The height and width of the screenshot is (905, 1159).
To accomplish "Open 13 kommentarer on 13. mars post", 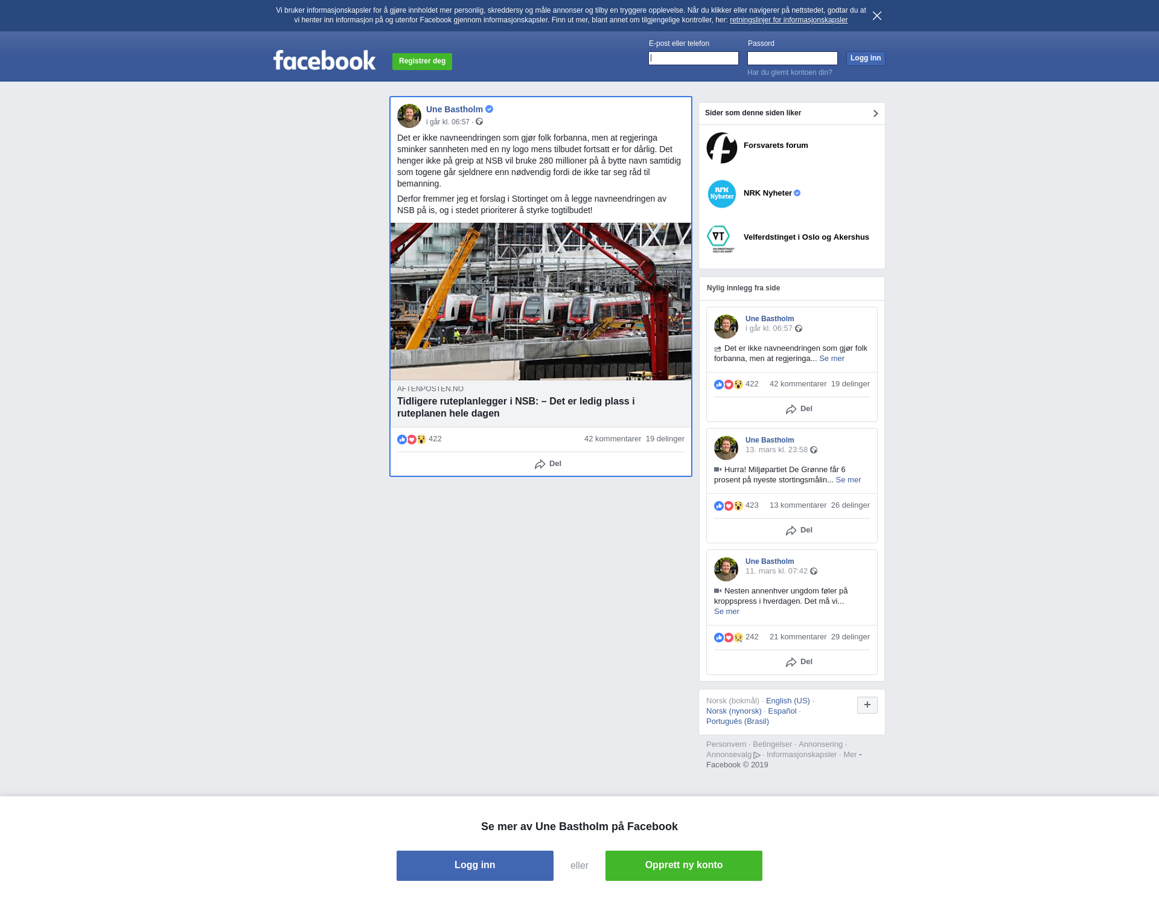I will tap(798, 505).
